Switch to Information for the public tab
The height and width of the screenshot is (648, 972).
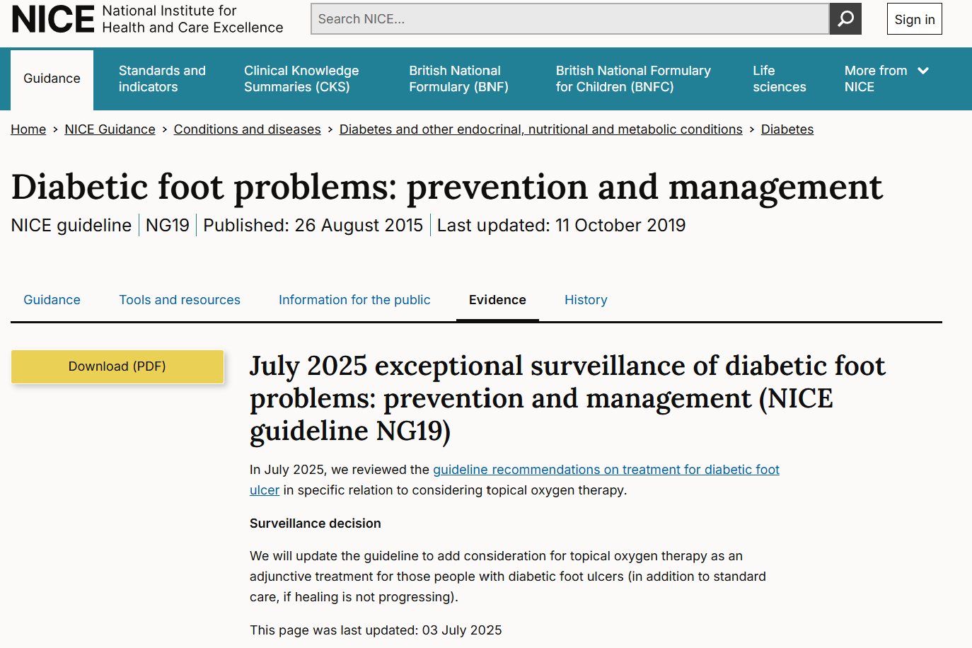pos(354,300)
